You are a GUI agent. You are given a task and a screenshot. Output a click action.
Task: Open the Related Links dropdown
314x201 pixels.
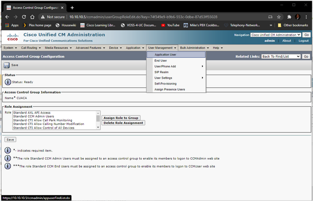(x=281, y=57)
